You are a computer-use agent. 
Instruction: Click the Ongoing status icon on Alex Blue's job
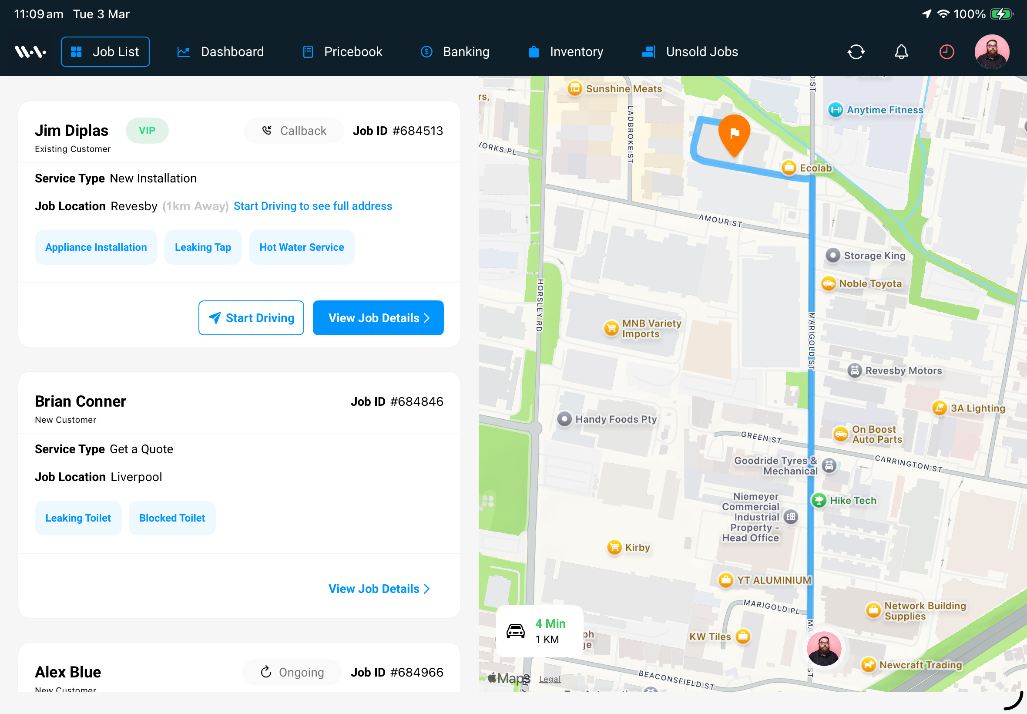click(x=266, y=671)
